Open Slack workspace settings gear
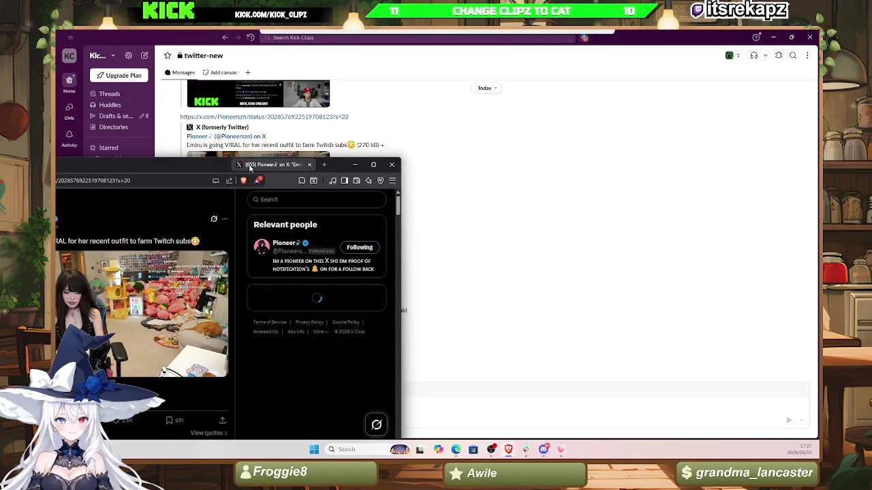 (129, 56)
